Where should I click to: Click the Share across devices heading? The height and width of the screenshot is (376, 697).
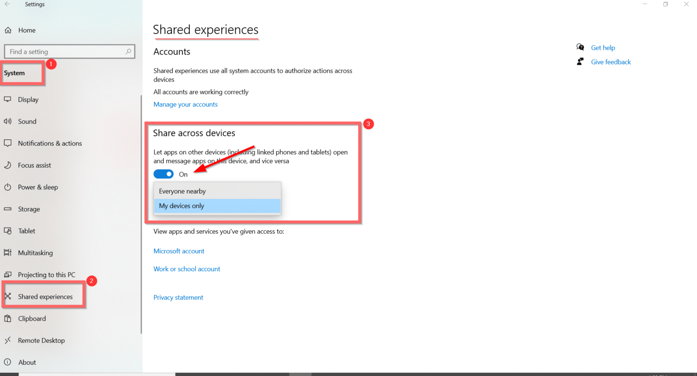pos(194,133)
